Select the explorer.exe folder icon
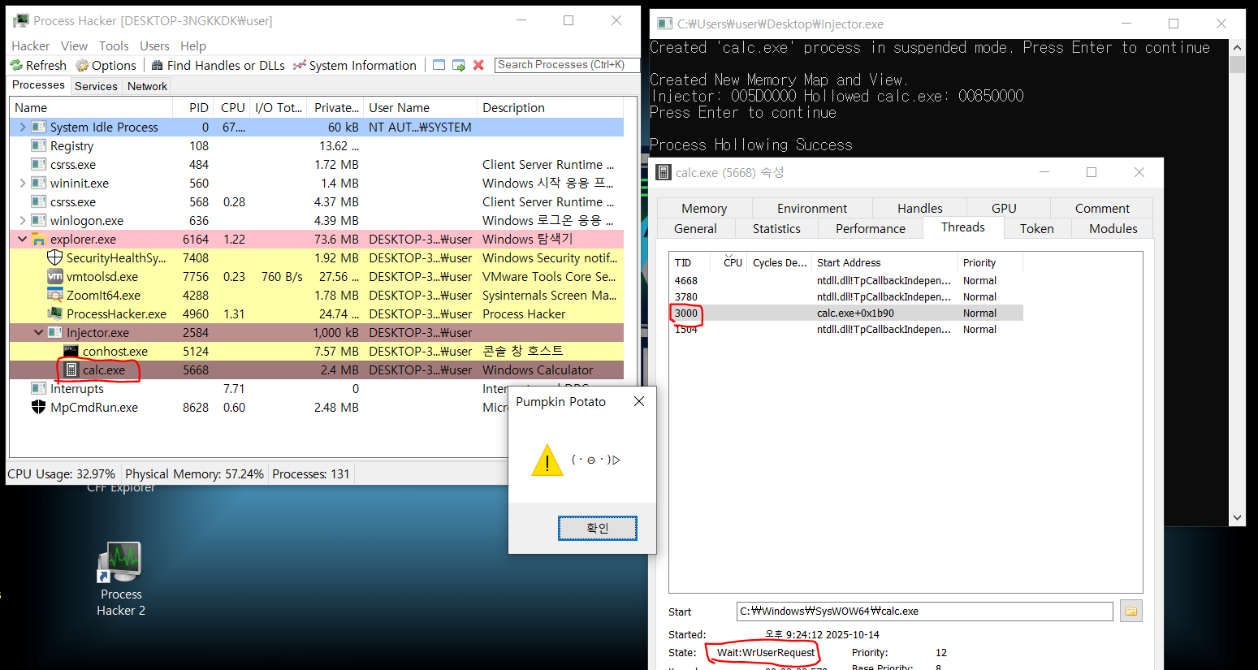 tap(38, 239)
